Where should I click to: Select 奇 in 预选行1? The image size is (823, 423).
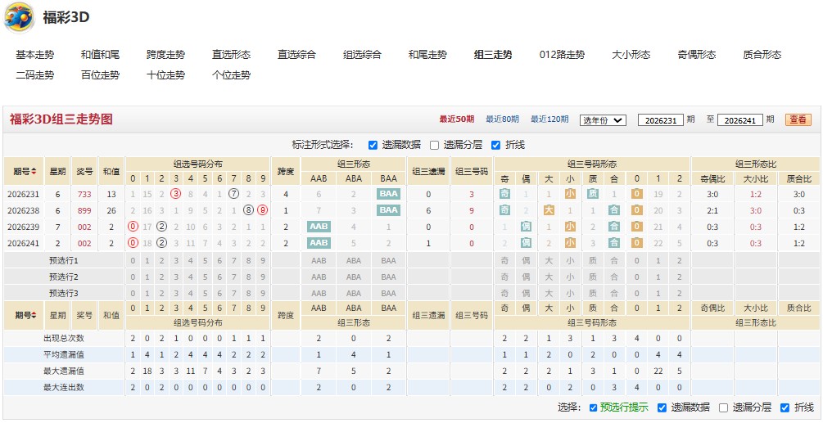point(504,260)
